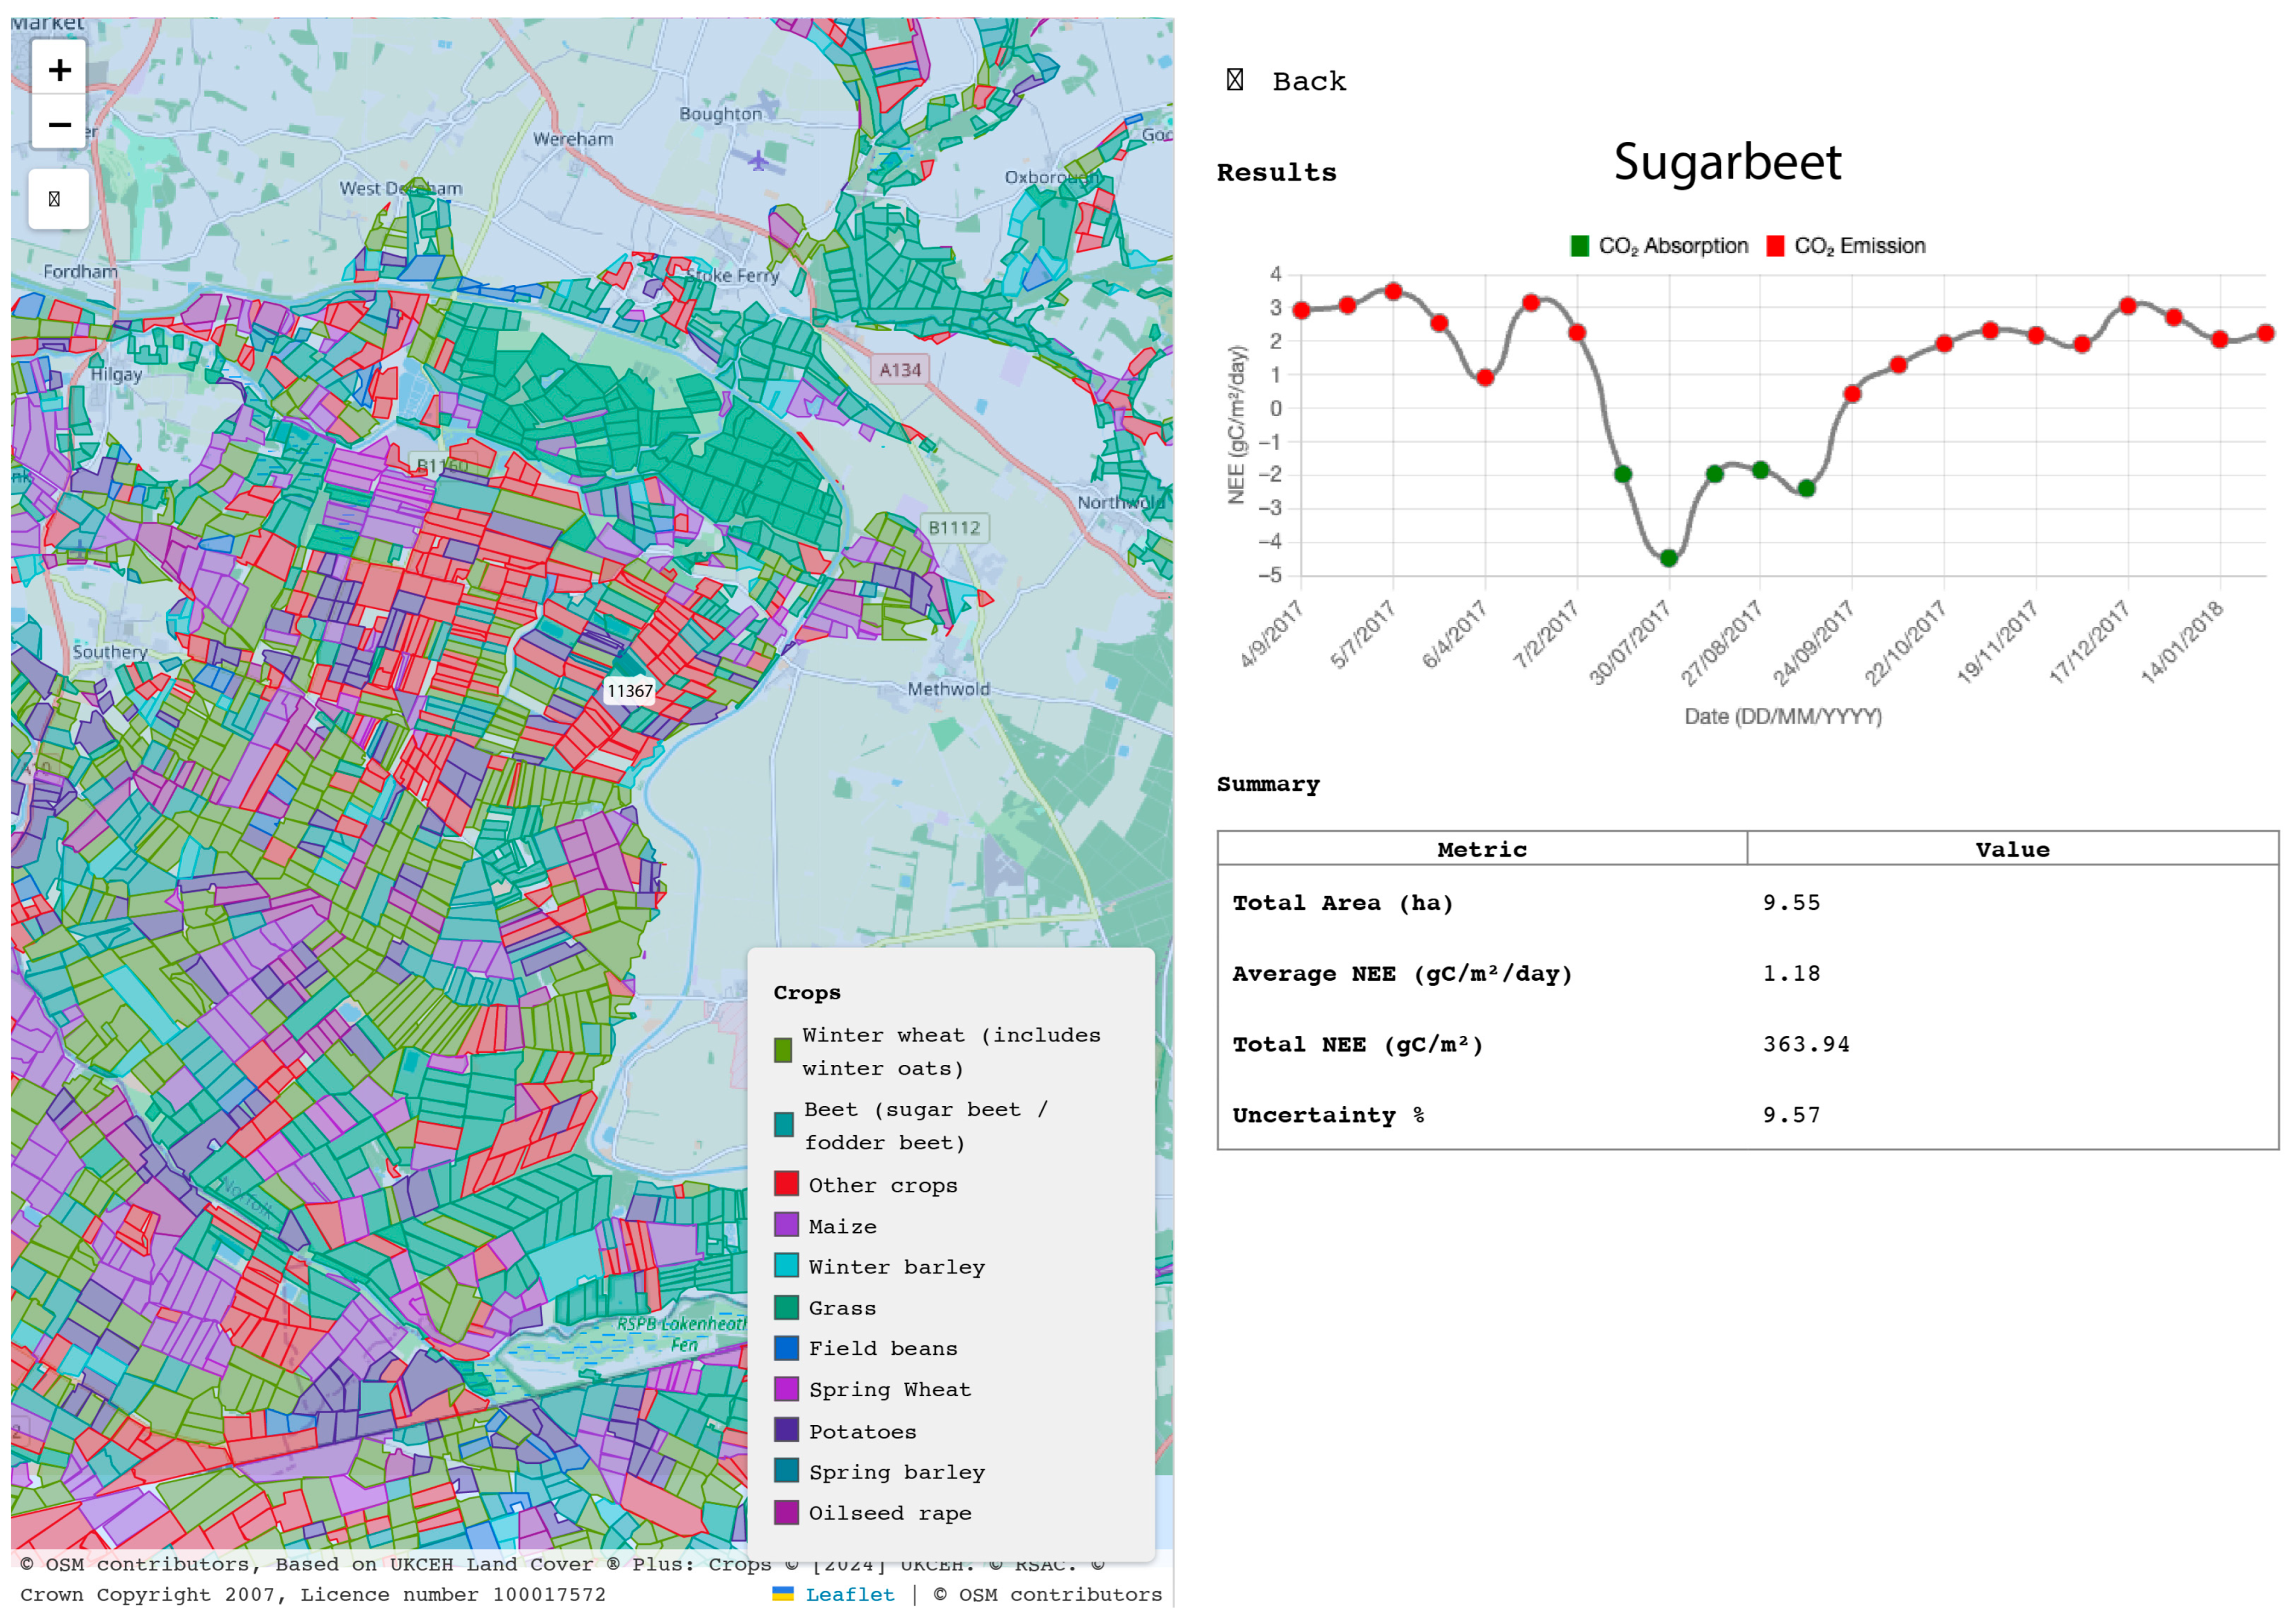Click the Maize legend swatch
Image resolution: width=2291 pixels, height=1624 pixels.
coord(786,1225)
